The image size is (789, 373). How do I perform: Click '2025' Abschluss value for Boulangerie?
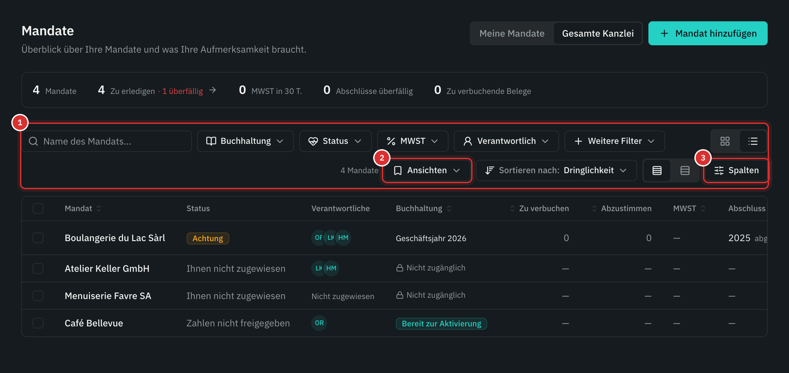click(739, 238)
